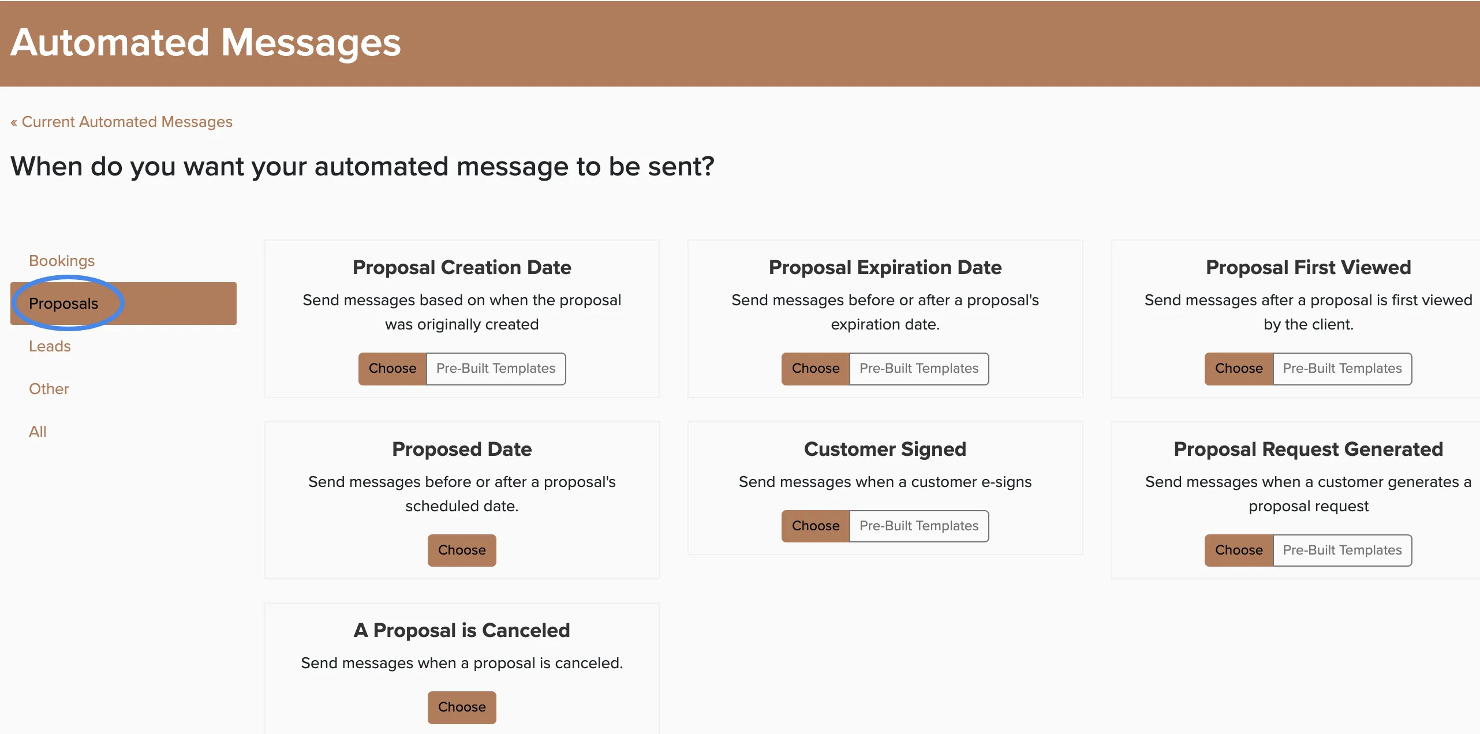This screenshot has height=734, width=1480.
Task: Choose the Customer Signed trigger
Action: tap(816, 526)
